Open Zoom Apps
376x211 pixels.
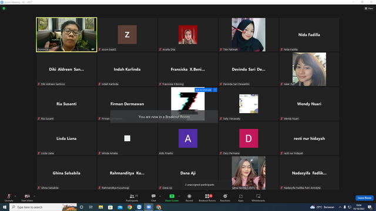coord(241,198)
